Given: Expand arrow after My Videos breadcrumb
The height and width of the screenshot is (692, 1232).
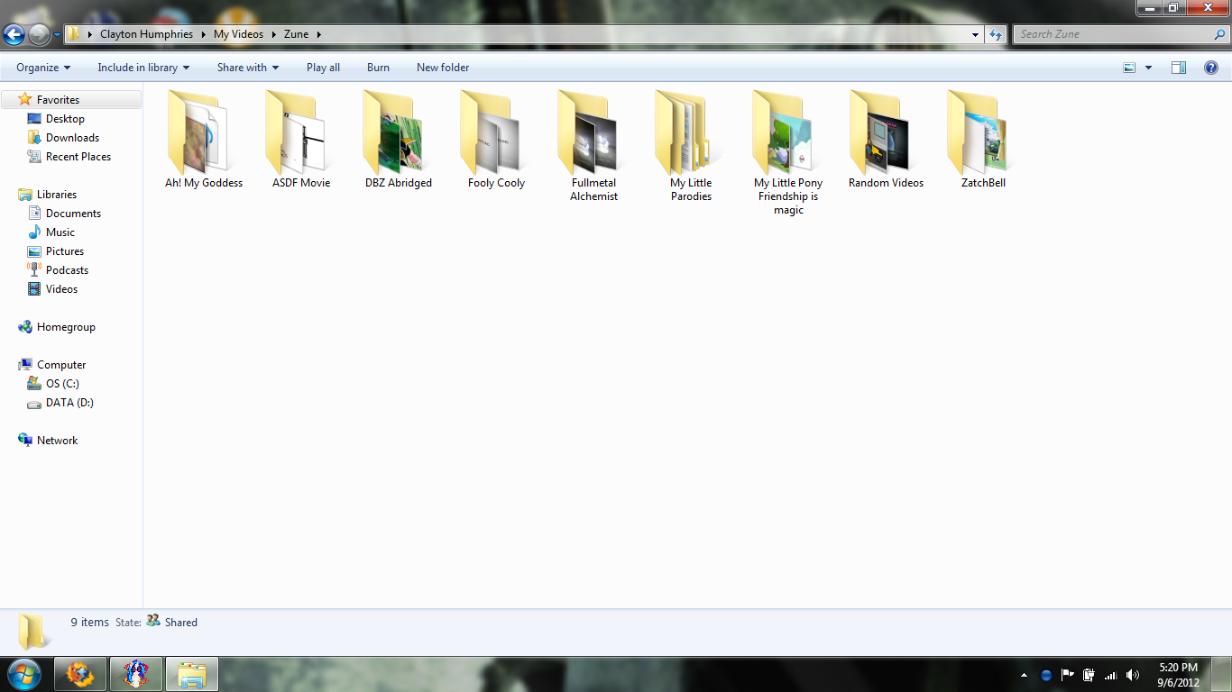Looking at the screenshot, I should point(274,34).
